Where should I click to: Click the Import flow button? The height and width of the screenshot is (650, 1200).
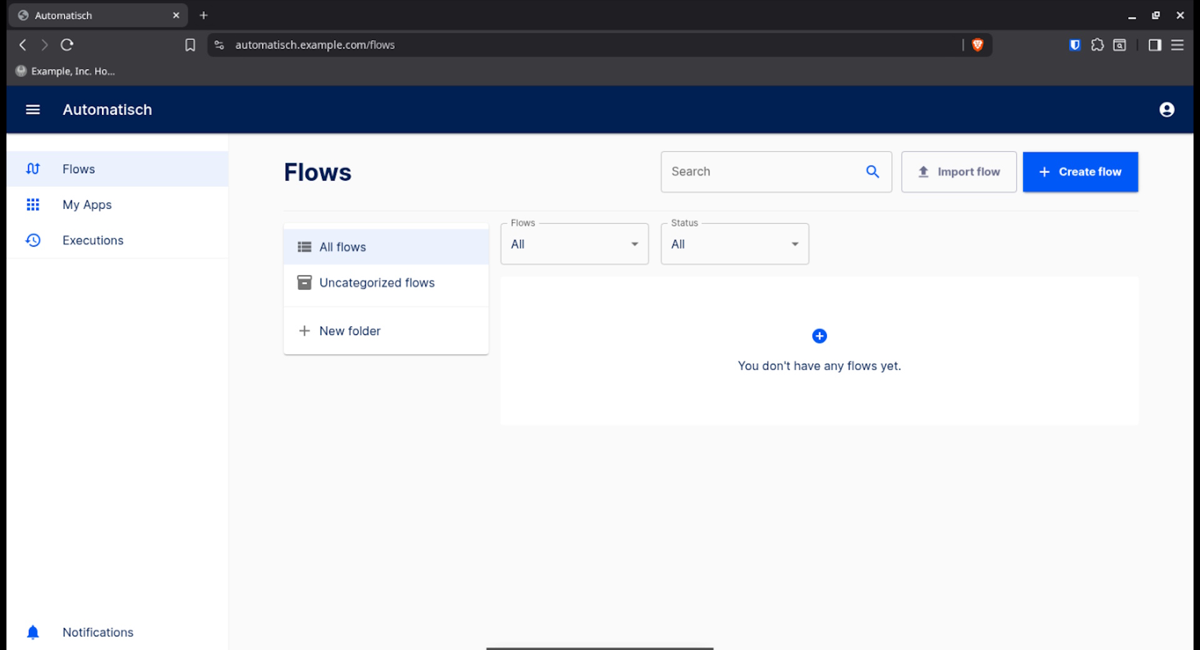(x=958, y=172)
